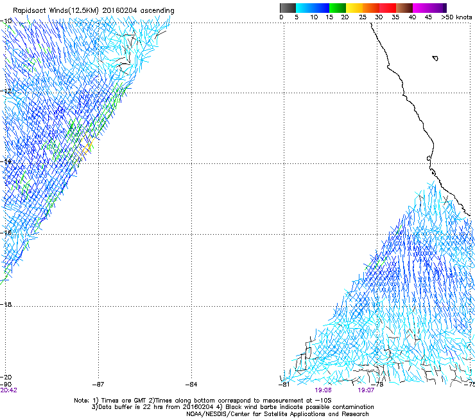Click the yellow wind barbs in left swath
Image resolution: width=475 pixels, height=418 pixels.
(85, 147)
